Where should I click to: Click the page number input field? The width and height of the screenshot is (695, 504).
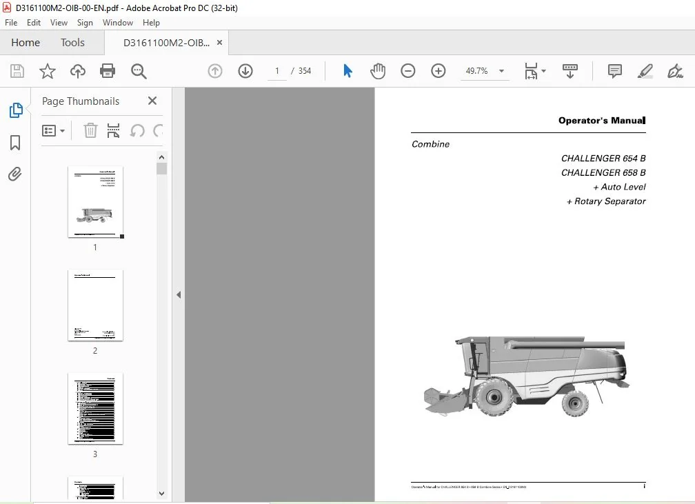pyautogui.click(x=277, y=71)
